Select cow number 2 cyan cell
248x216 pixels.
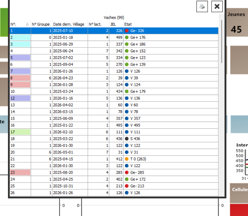point(20,38)
